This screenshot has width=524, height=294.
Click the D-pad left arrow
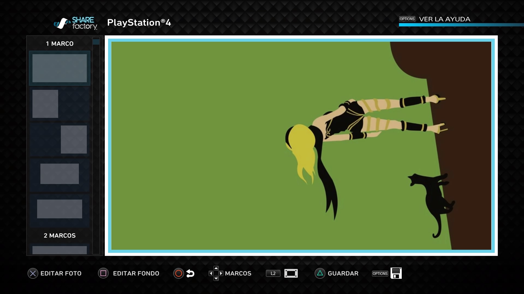211,273
